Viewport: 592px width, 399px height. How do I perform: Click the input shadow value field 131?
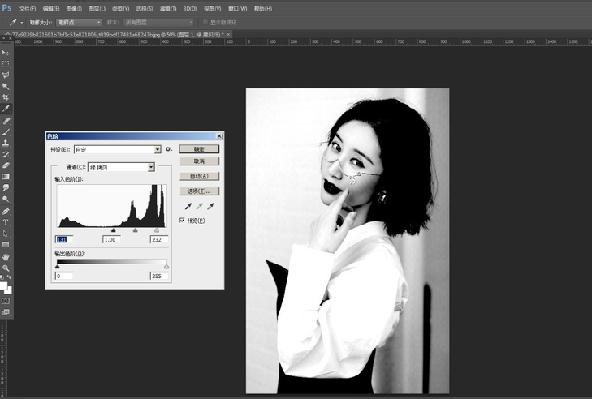tap(64, 239)
